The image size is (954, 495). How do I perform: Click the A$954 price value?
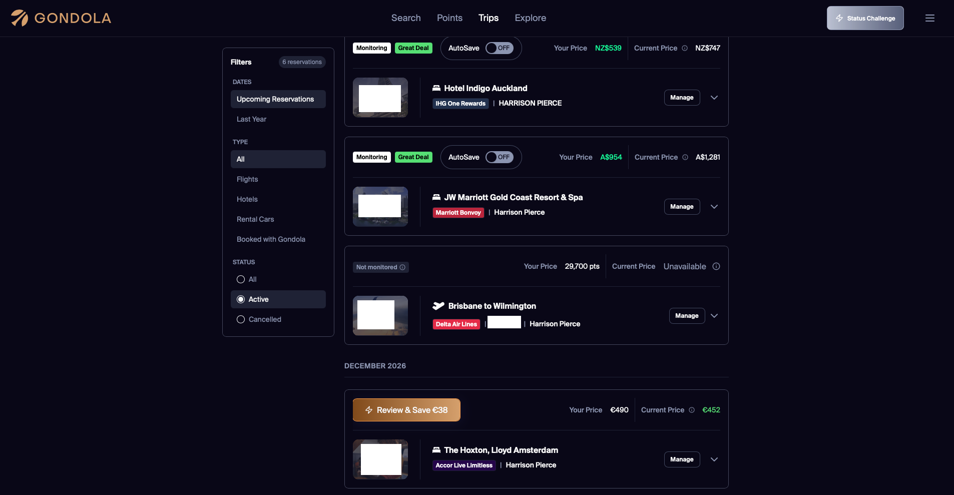[611, 157]
